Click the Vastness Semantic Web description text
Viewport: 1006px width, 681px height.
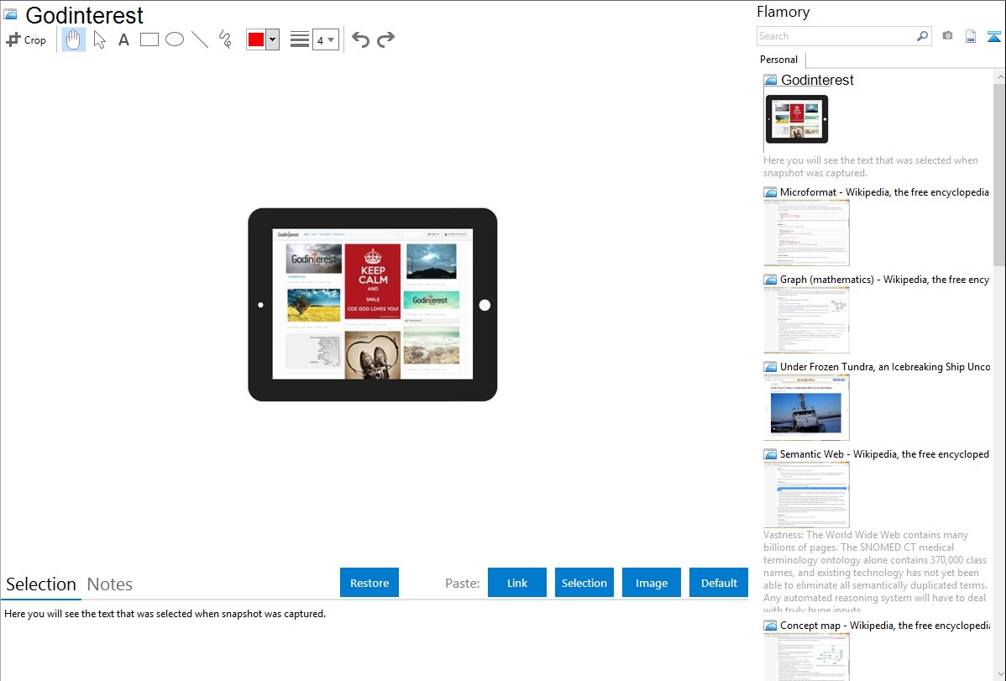876,572
